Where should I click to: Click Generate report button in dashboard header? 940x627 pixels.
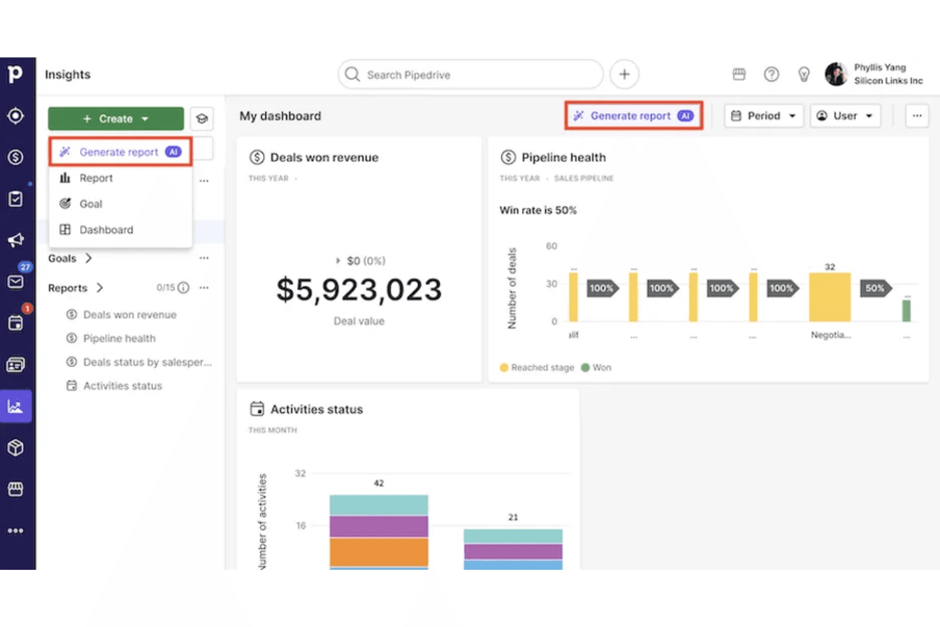click(x=633, y=116)
